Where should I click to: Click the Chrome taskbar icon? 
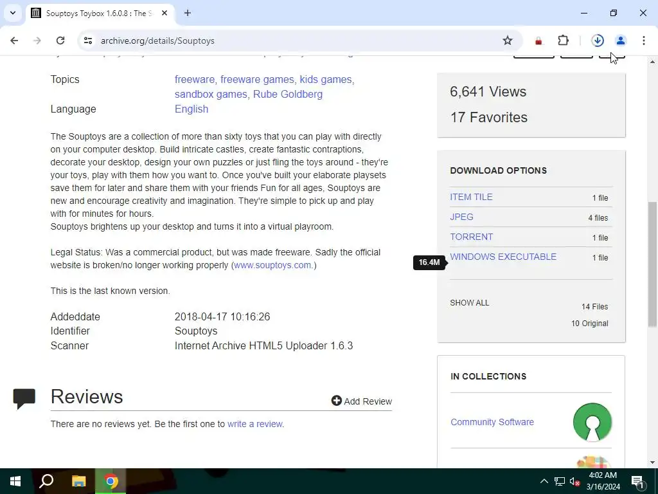click(111, 481)
